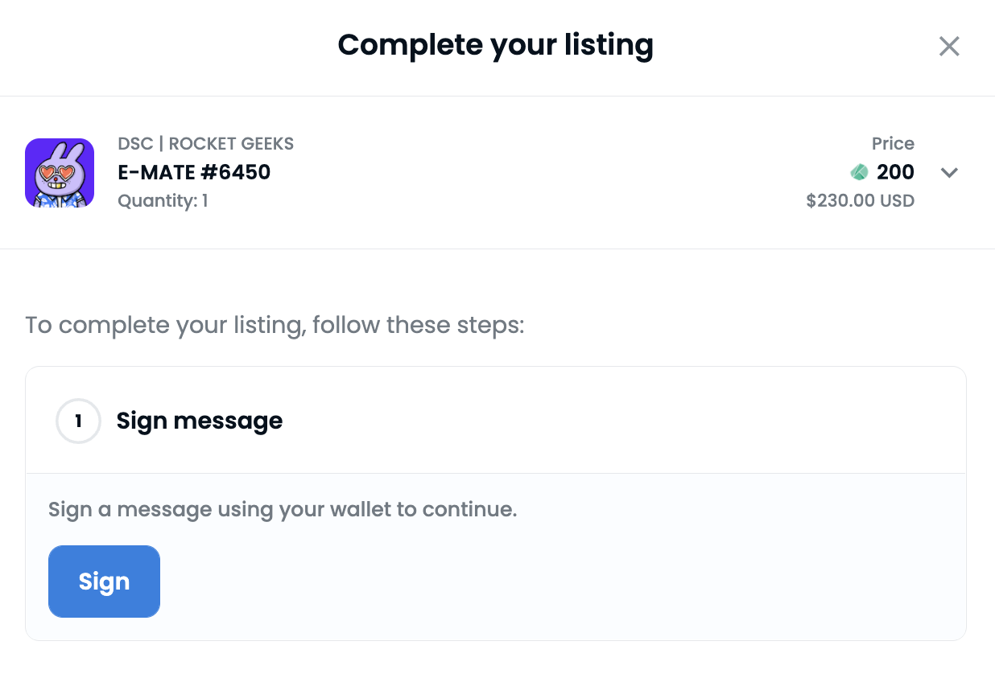
Task: Click the green token currency icon
Action: click(x=860, y=172)
